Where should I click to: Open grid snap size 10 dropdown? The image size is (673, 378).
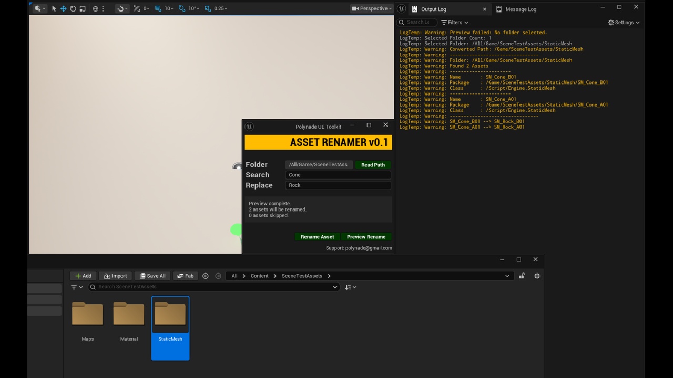169,8
